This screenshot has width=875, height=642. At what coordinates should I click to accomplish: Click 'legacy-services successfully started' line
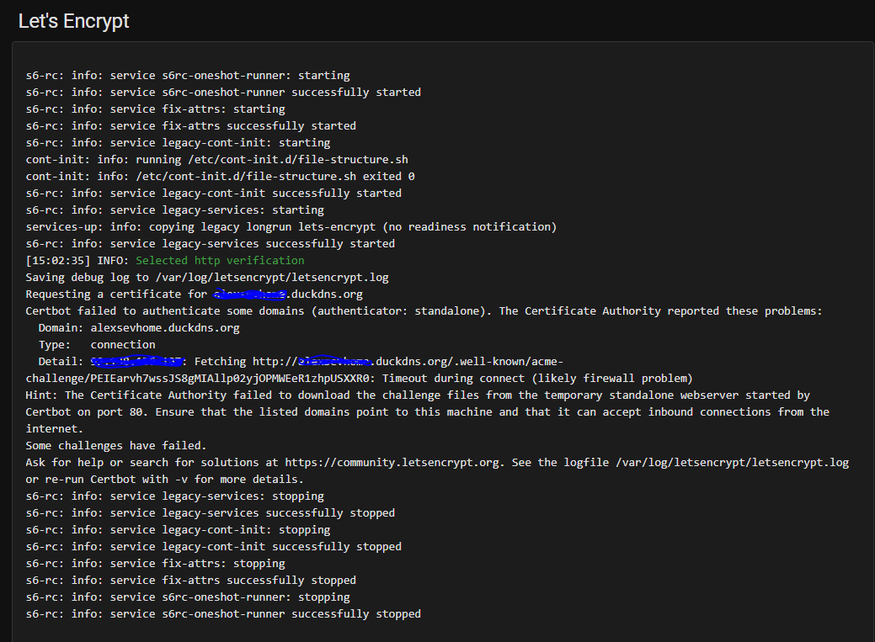tap(211, 243)
